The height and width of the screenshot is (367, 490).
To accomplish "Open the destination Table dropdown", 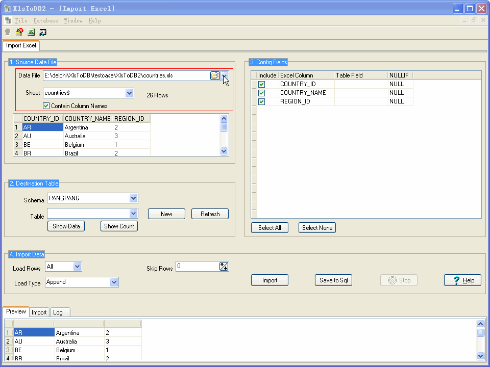I will pyautogui.click(x=133, y=214).
